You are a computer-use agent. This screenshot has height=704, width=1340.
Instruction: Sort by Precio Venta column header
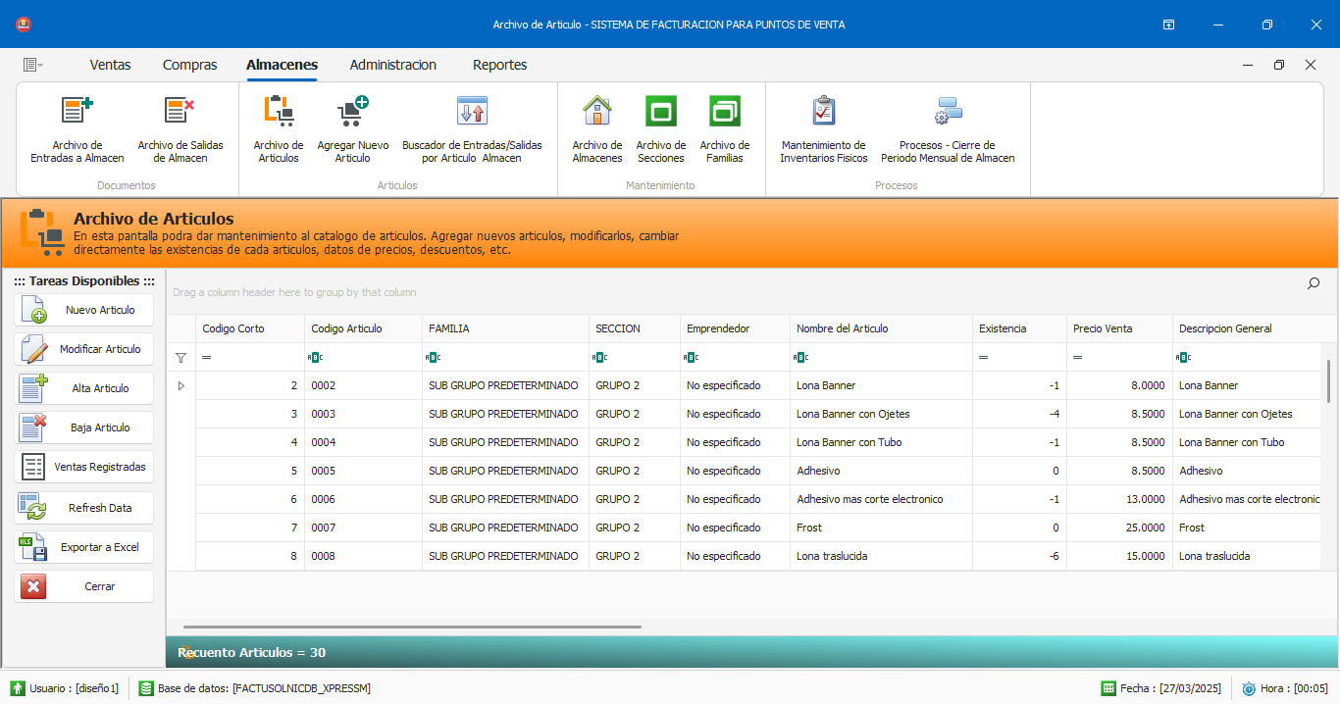[1119, 328]
